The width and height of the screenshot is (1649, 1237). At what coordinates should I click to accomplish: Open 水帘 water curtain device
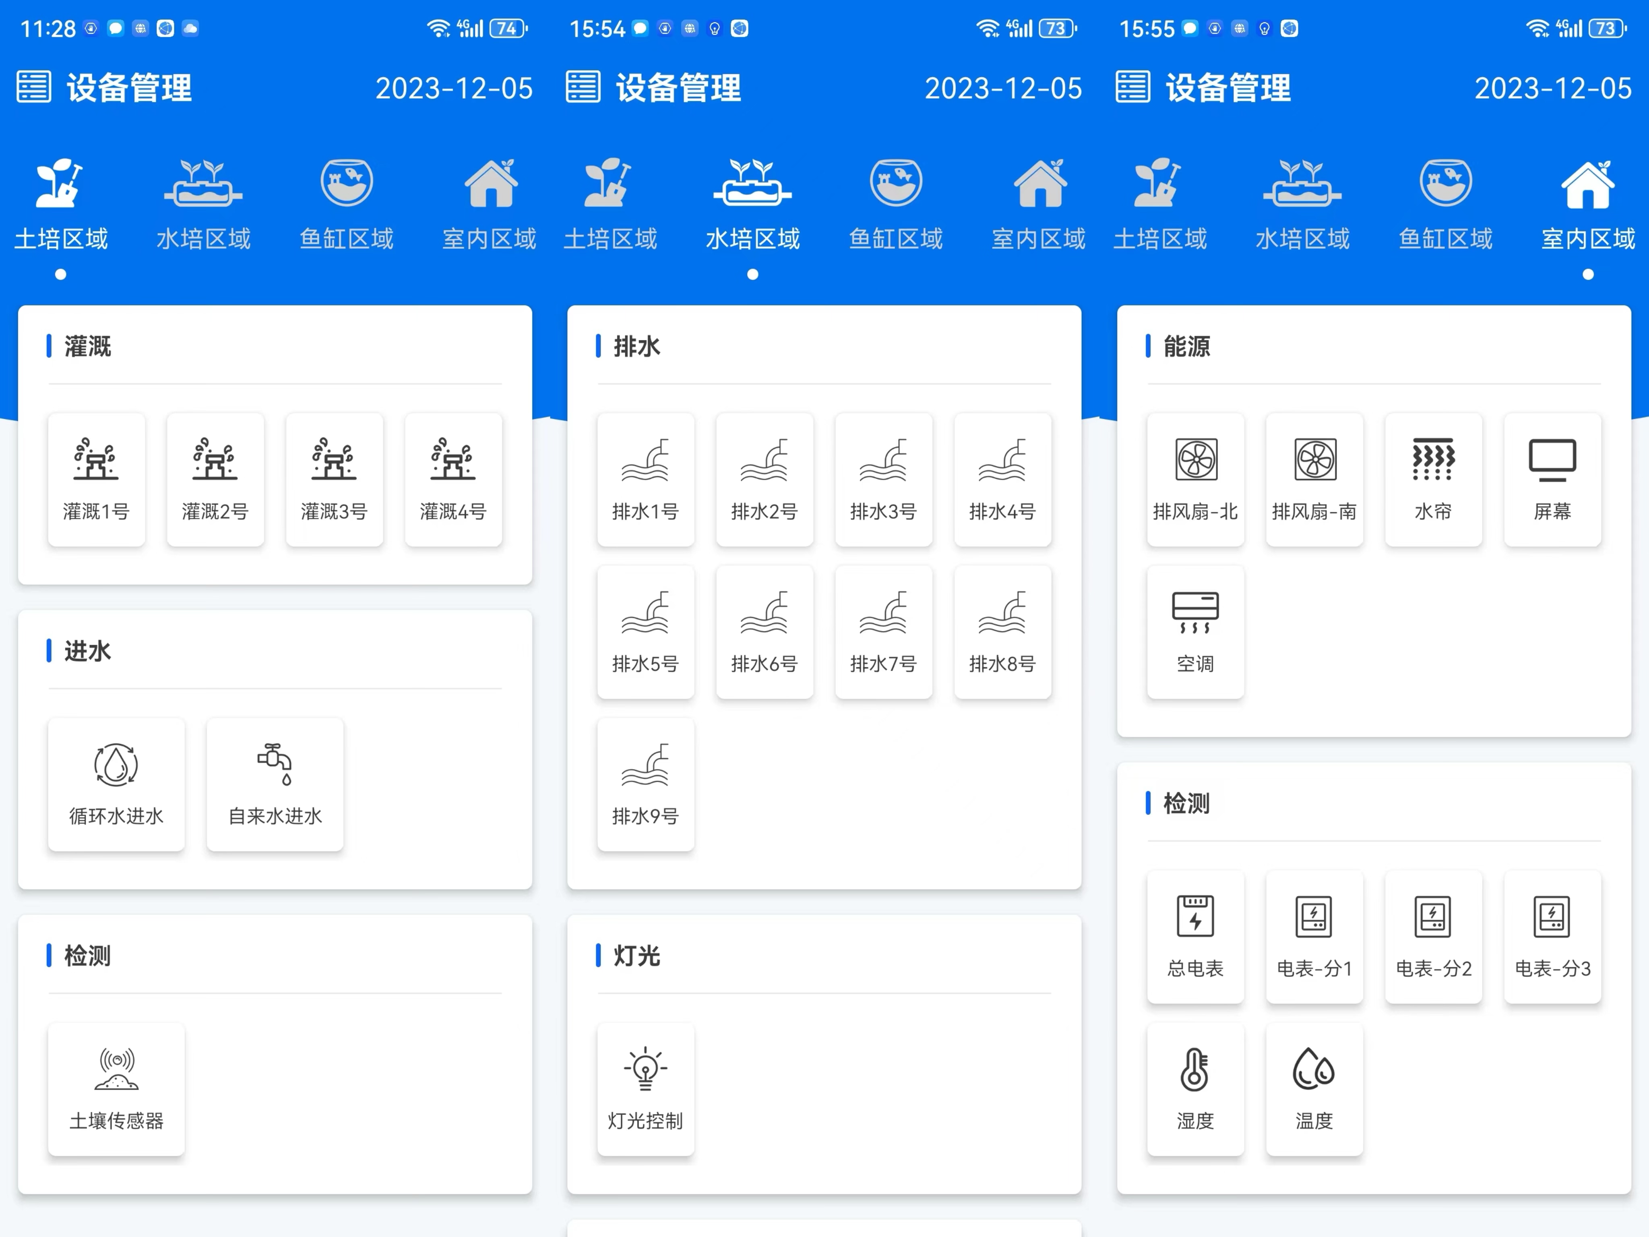pos(1434,480)
